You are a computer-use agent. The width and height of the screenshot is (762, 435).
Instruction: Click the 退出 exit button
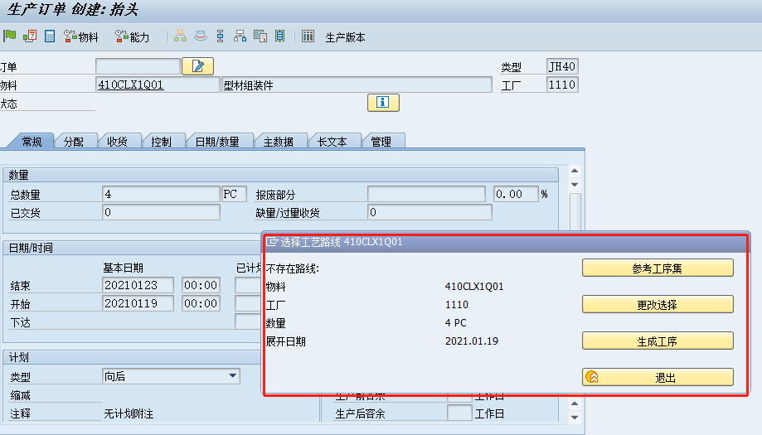click(658, 377)
